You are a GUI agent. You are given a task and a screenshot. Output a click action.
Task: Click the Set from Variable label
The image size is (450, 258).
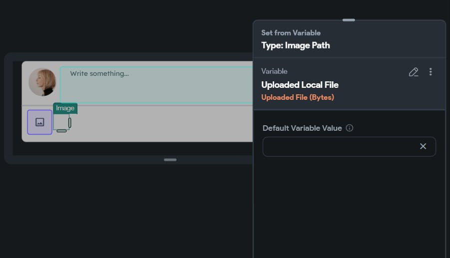[291, 33]
